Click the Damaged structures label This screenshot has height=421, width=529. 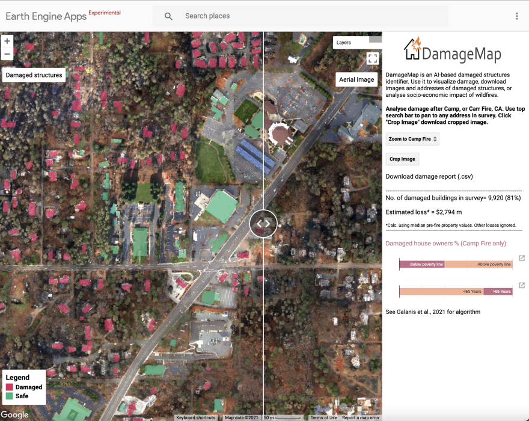34,75
